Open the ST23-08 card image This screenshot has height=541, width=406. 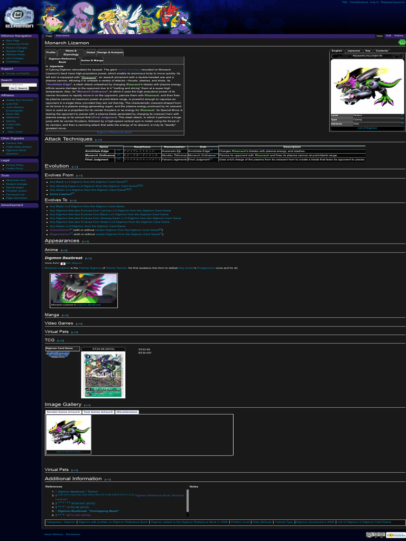coord(103,375)
